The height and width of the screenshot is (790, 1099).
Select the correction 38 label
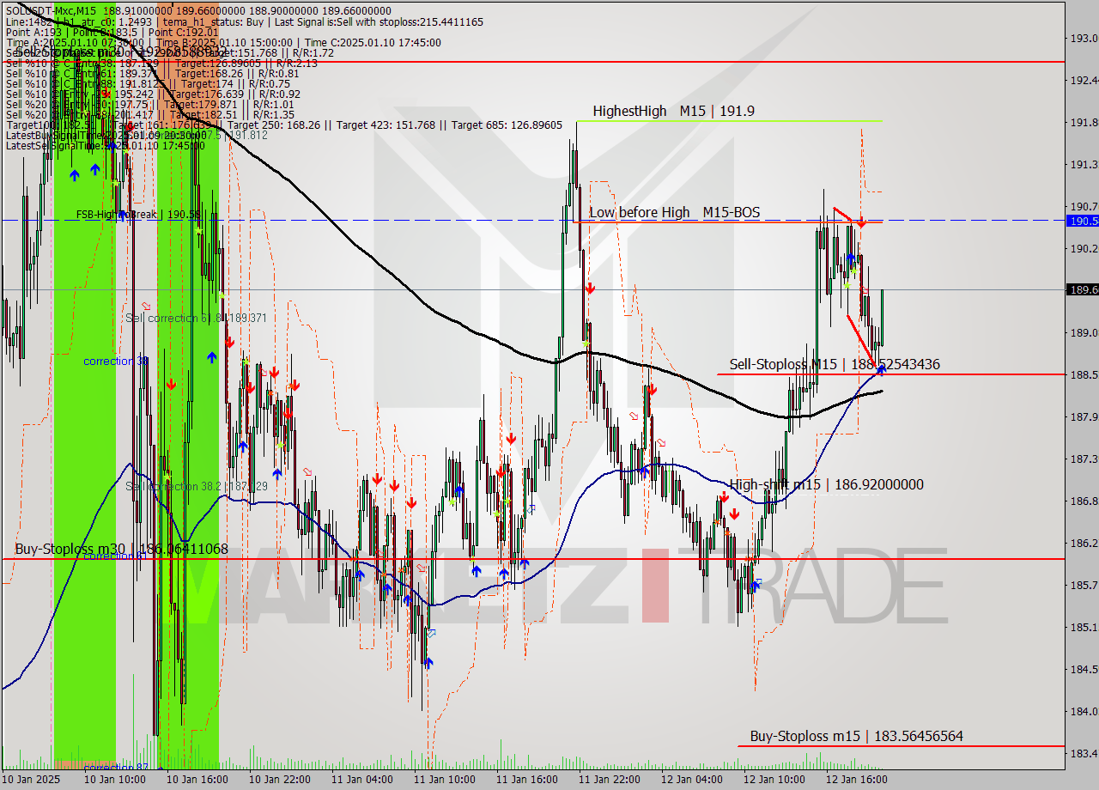click(x=116, y=362)
